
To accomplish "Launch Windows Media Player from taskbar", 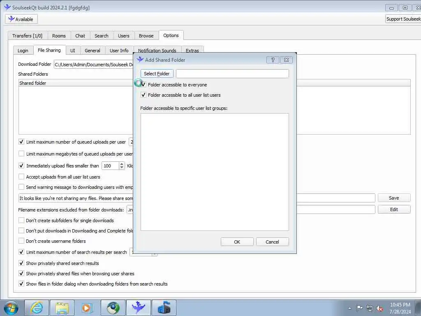I will (x=87, y=308).
